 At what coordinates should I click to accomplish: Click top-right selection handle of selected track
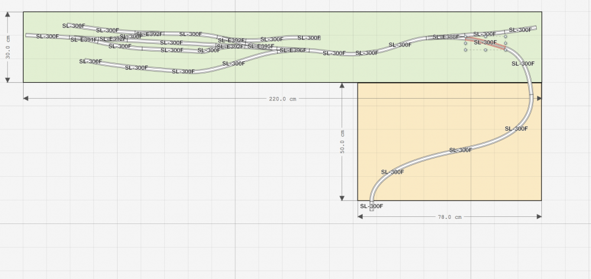tap(505, 37)
